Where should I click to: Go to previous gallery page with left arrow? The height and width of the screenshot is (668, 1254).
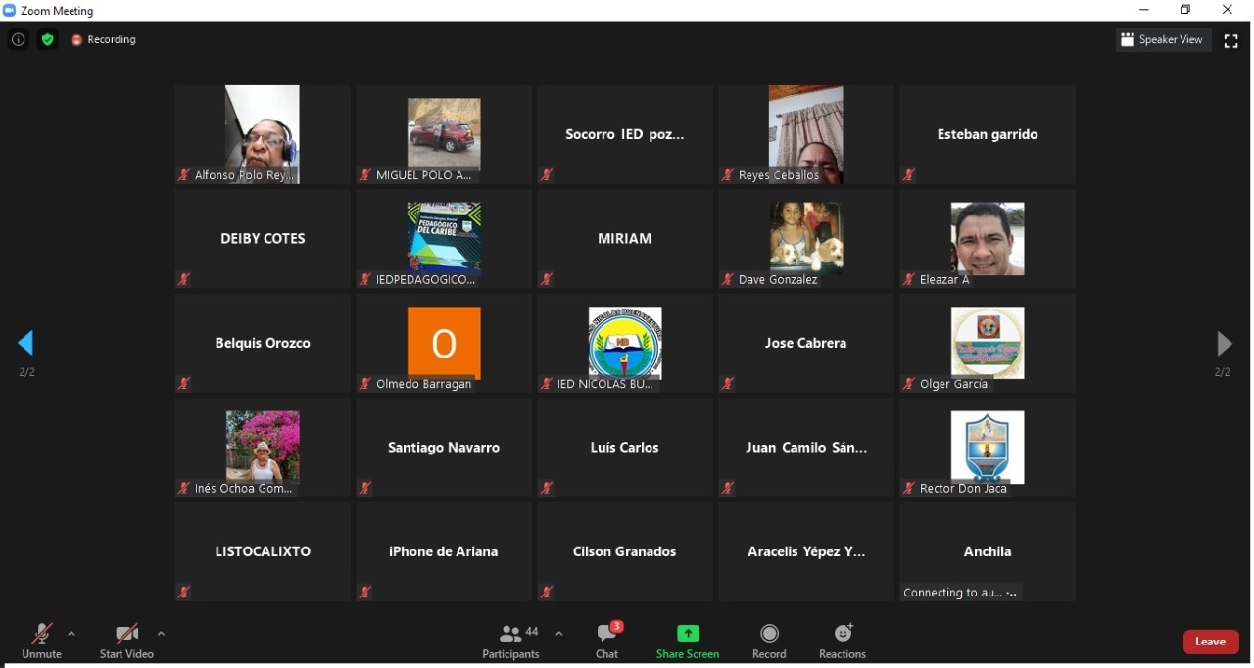(x=26, y=344)
